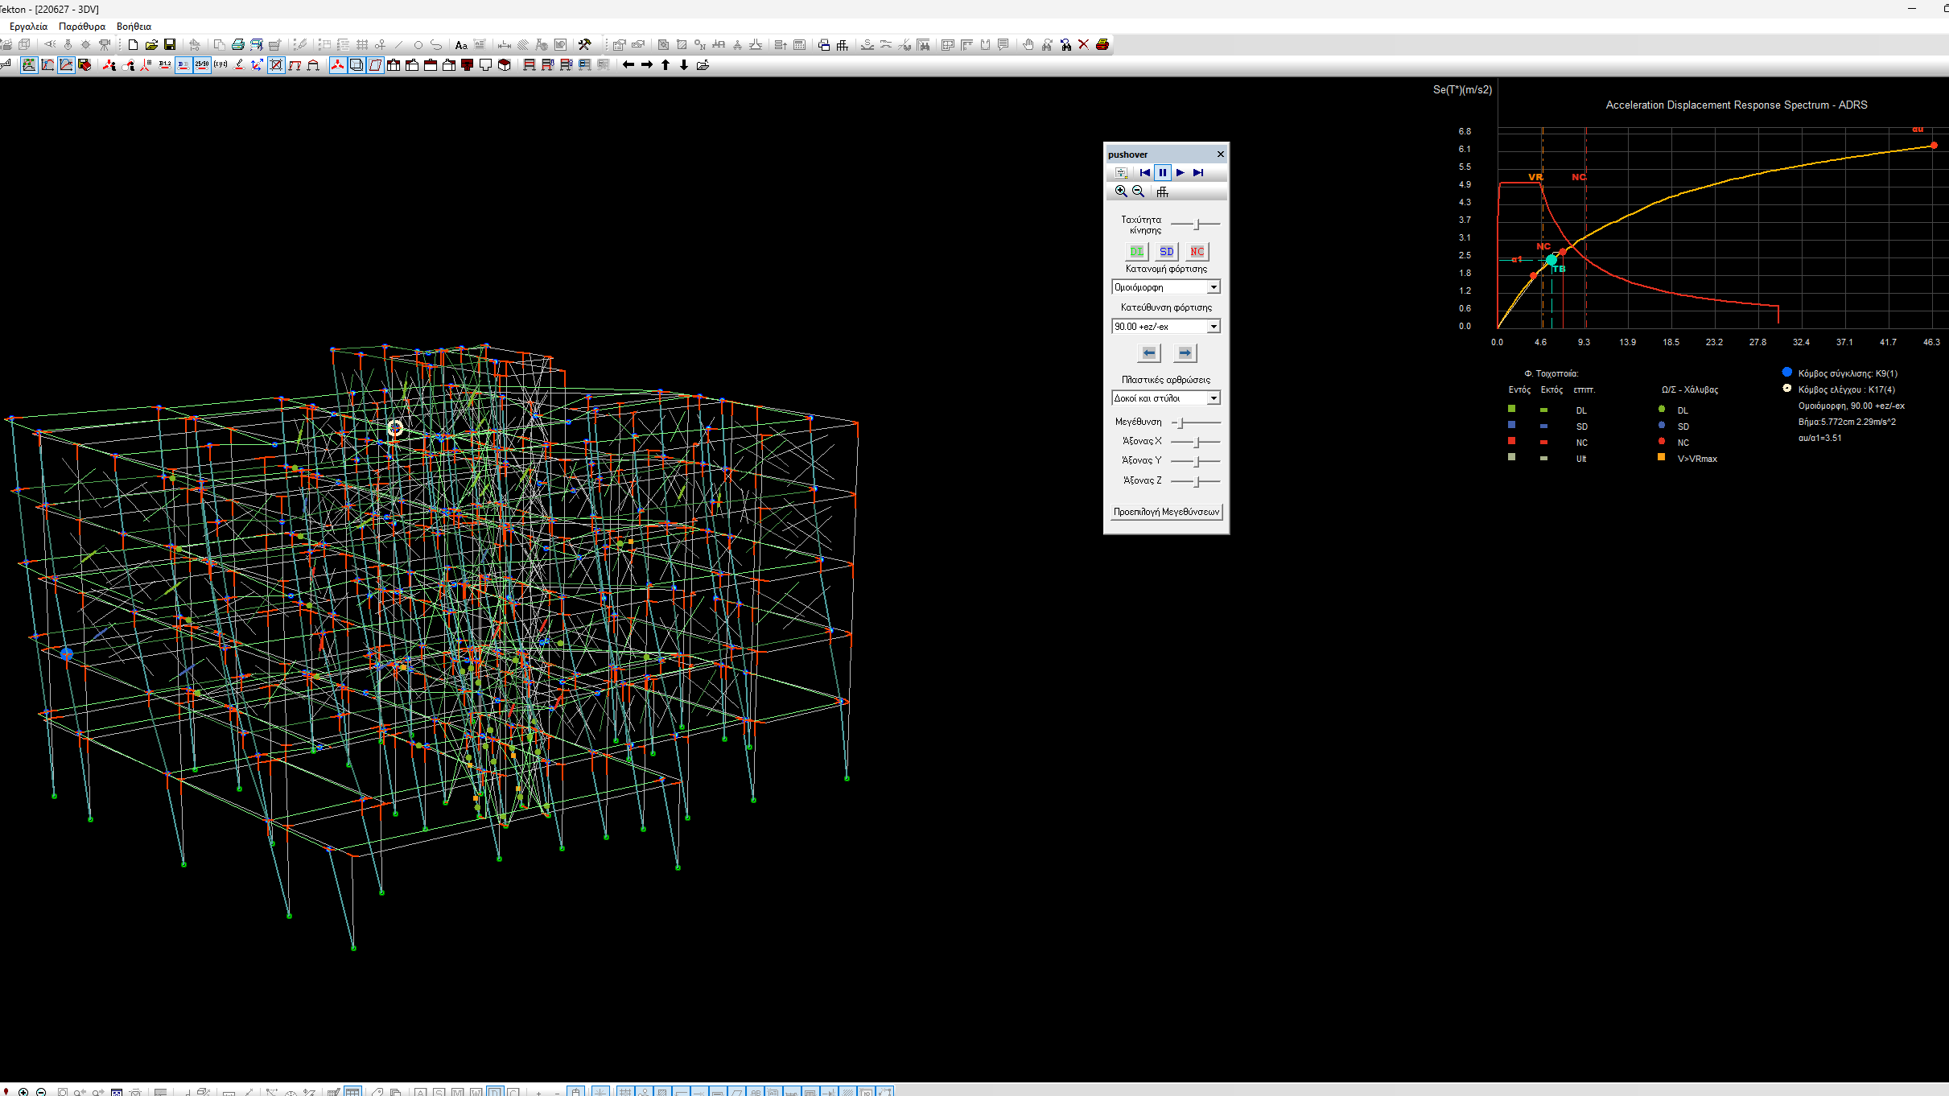Image resolution: width=1949 pixels, height=1096 pixels.
Task: Create a new file via blank page icon
Action: coord(133,45)
